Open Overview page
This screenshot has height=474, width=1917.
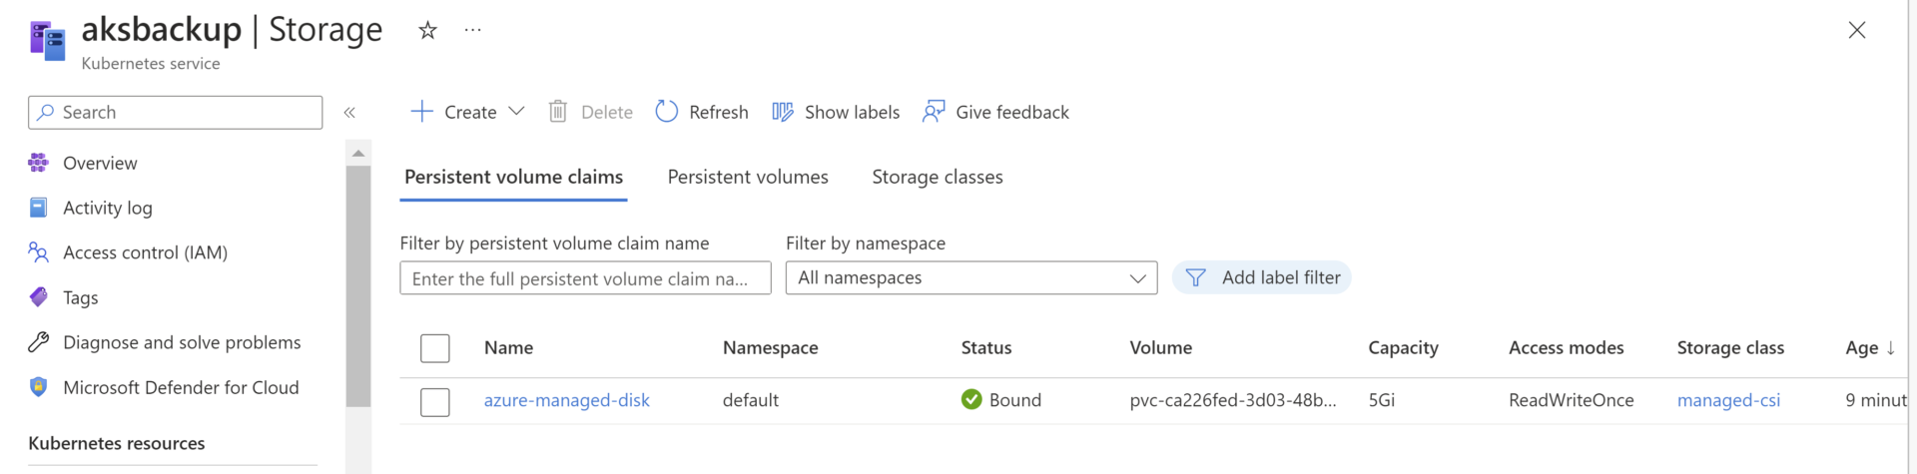point(100,163)
